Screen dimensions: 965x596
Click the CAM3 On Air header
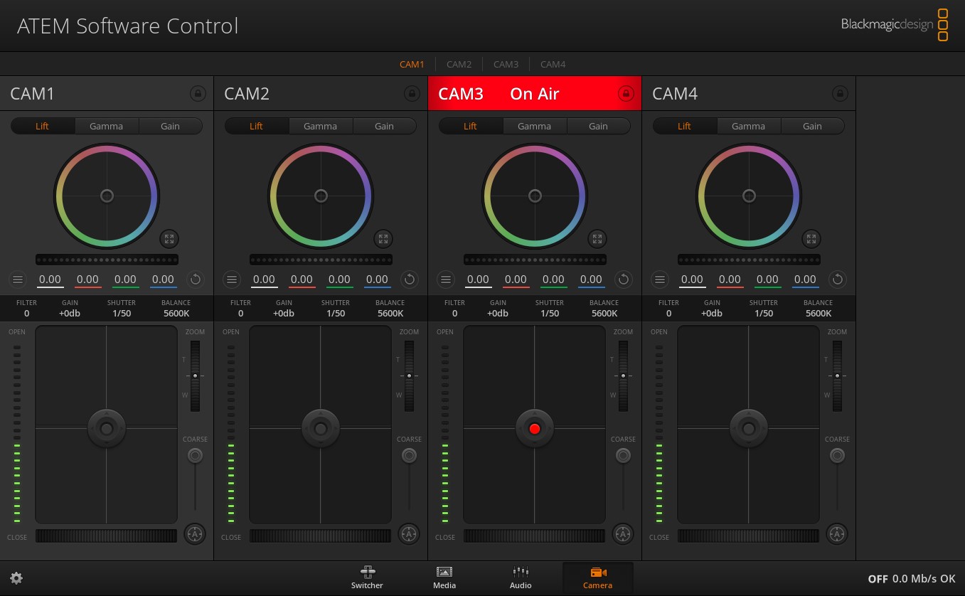point(535,93)
